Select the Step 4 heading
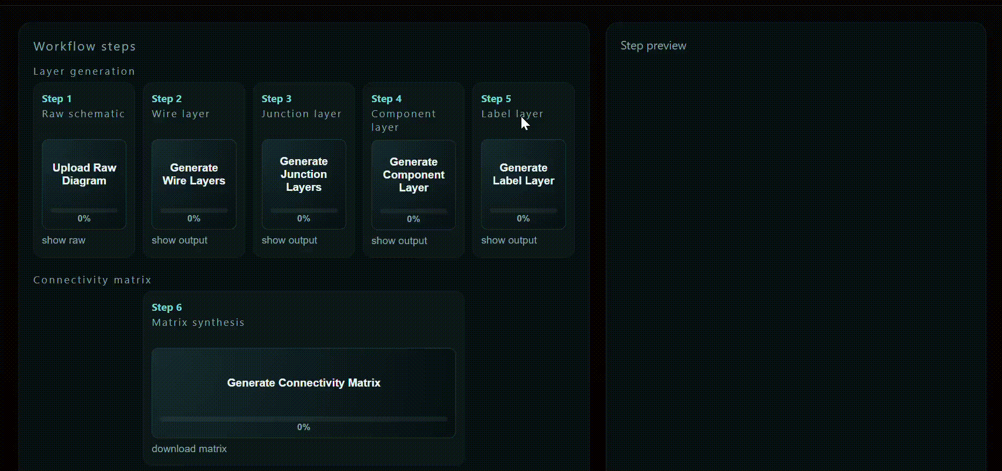The width and height of the screenshot is (1002, 471). pyautogui.click(x=387, y=99)
